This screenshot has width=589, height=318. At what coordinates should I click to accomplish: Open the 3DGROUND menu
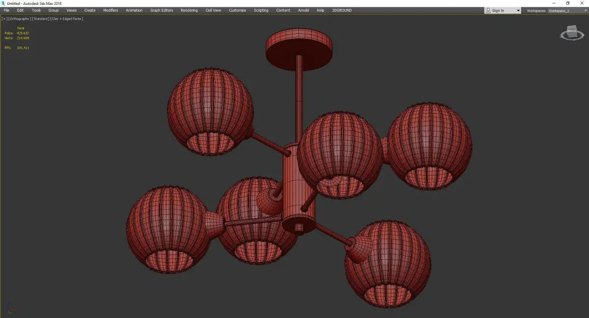[342, 10]
